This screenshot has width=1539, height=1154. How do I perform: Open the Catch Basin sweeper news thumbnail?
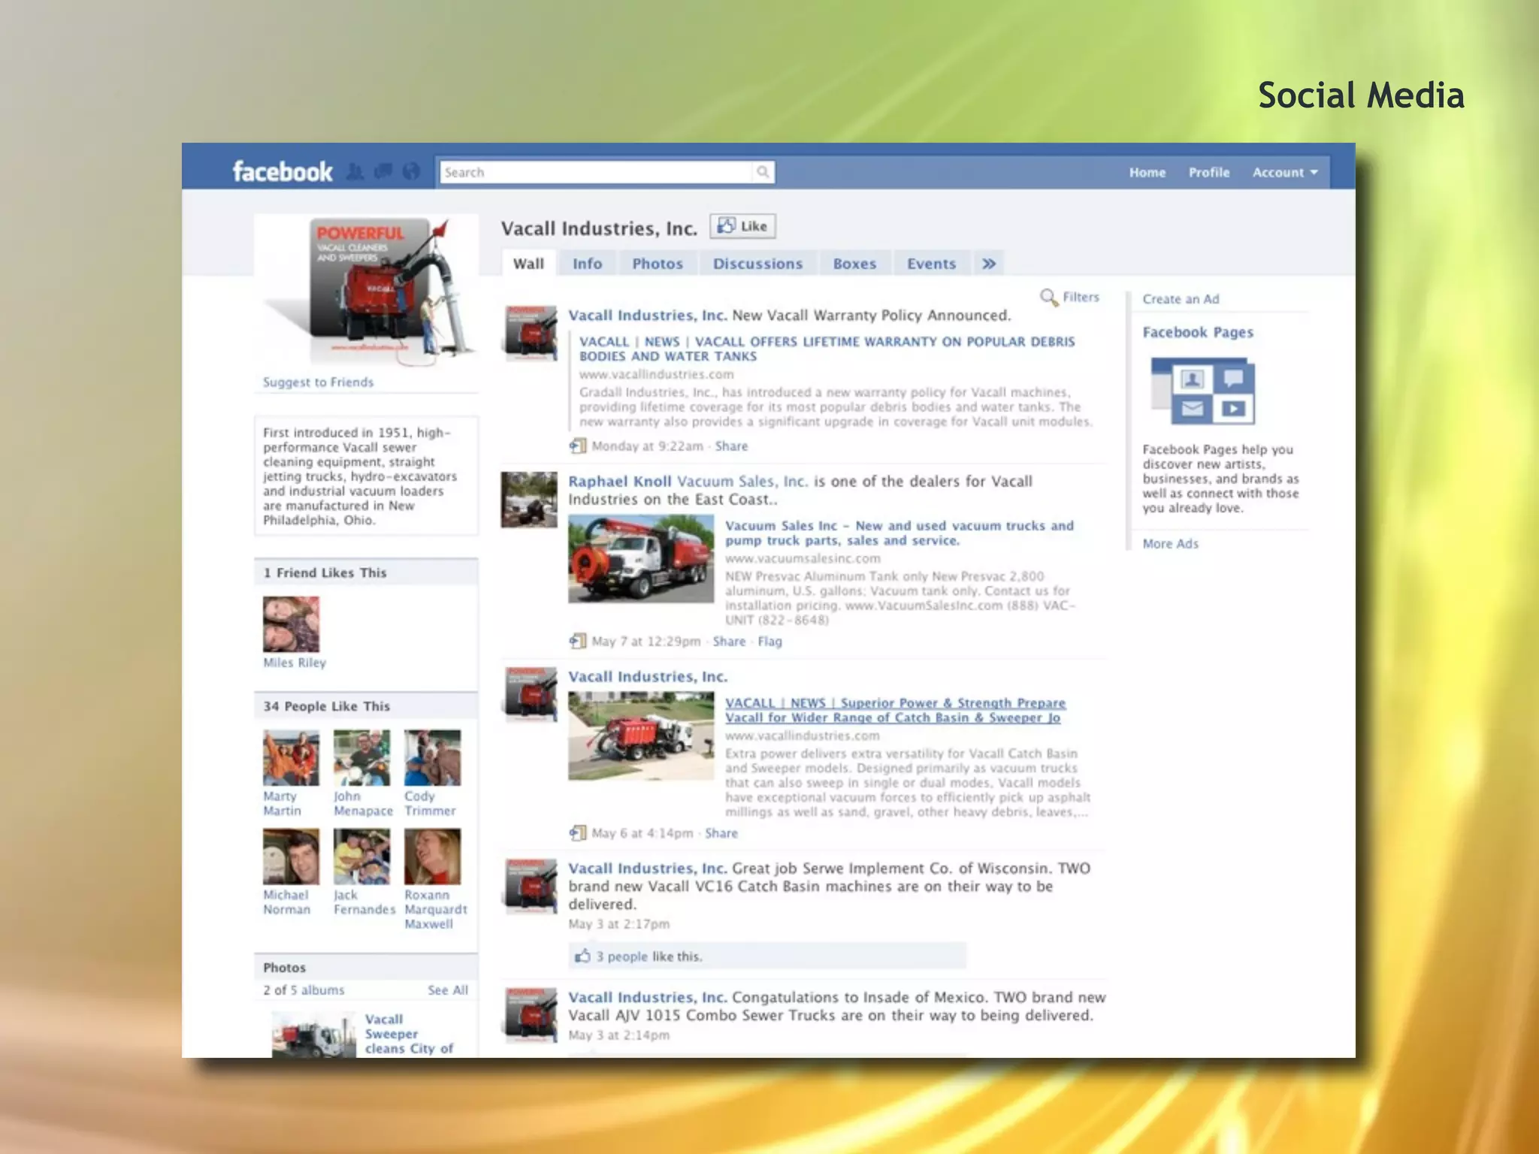[641, 736]
